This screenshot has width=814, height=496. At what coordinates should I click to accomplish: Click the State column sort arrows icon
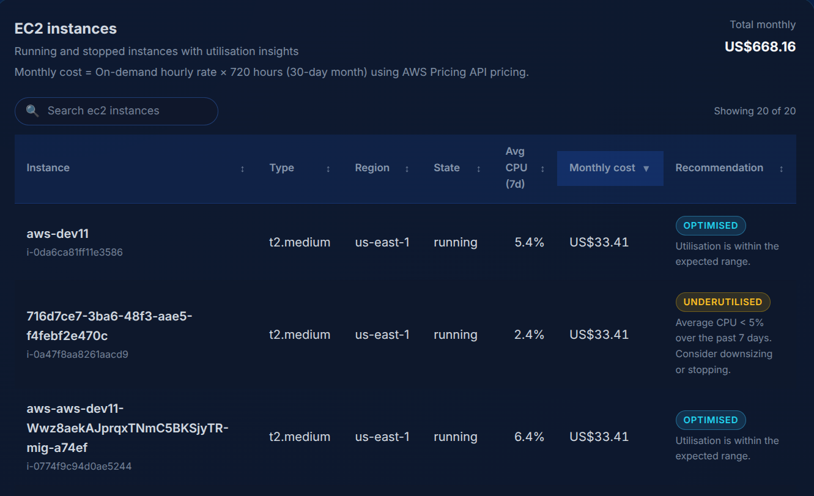[x=478, y=169]
